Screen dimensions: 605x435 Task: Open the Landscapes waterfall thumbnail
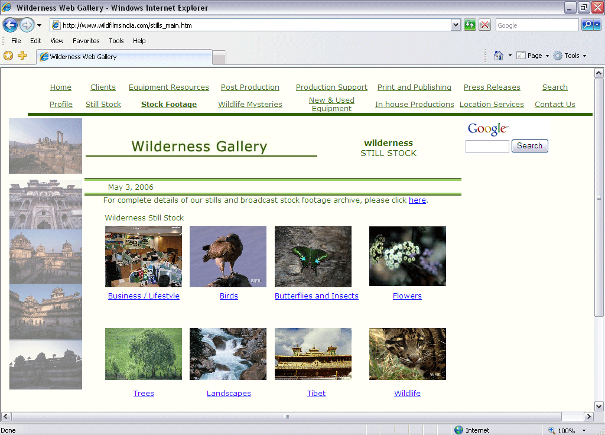(228, 354)
